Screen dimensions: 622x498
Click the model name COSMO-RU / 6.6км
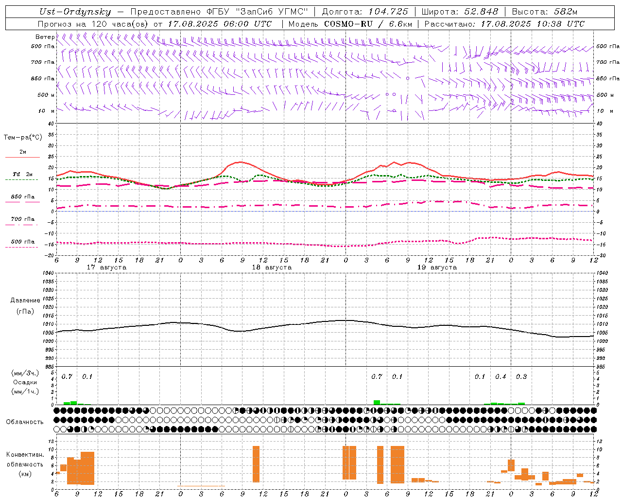[368, 24]
